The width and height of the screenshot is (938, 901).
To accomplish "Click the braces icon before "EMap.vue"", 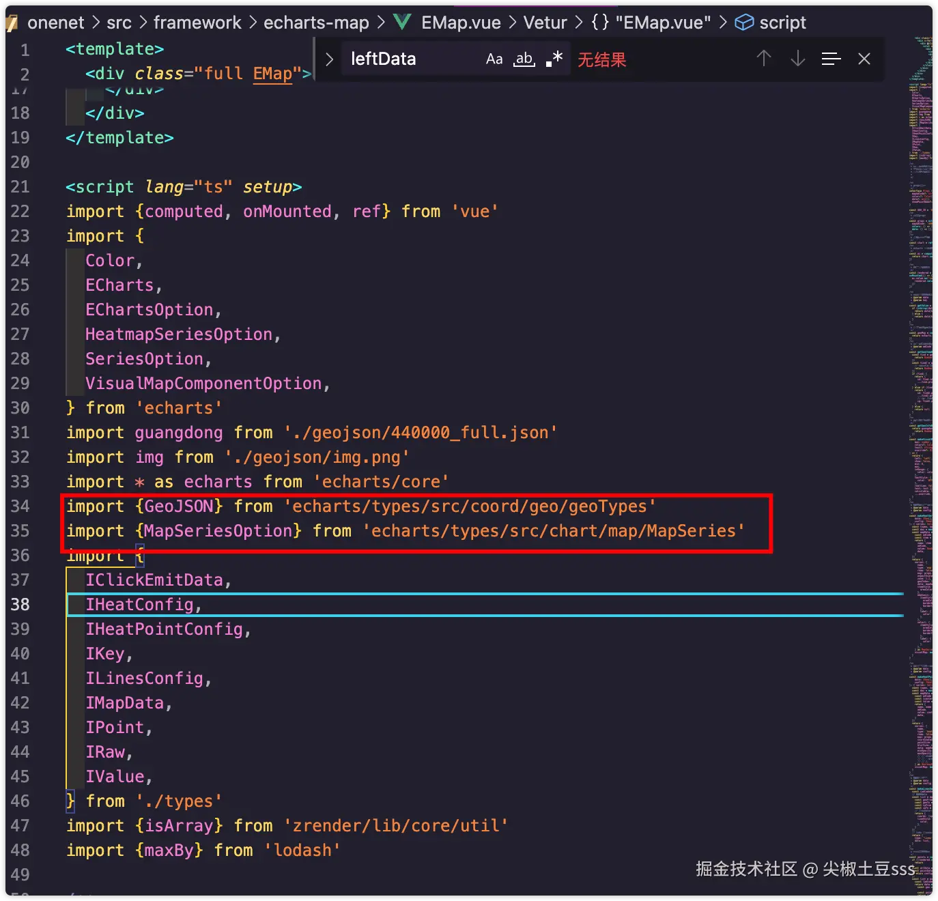I will (600, 23).
